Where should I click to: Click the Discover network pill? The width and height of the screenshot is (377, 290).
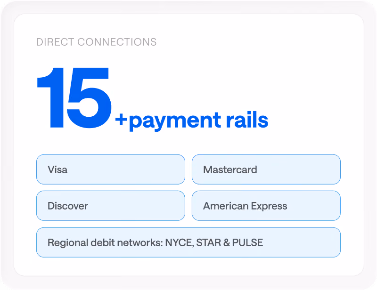(x=111, y=206)
